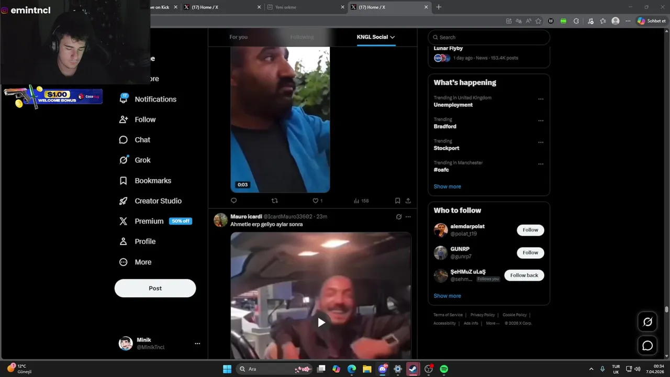Image resolution: width=670 pixels, height=377 pixels.
Task: Bookmark the first video post
Action: 397,201
